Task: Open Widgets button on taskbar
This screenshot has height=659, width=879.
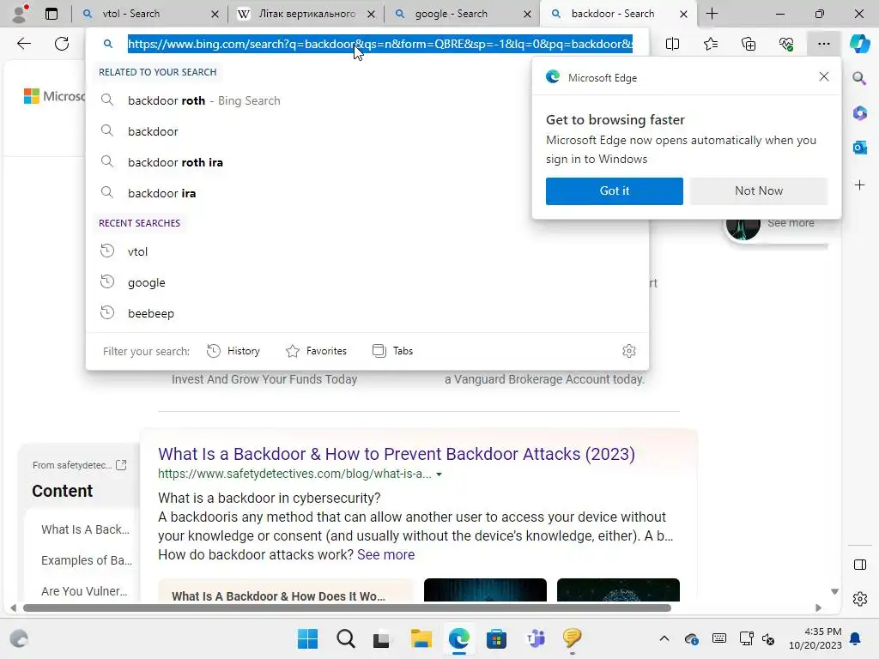Action: click(19, 638)
